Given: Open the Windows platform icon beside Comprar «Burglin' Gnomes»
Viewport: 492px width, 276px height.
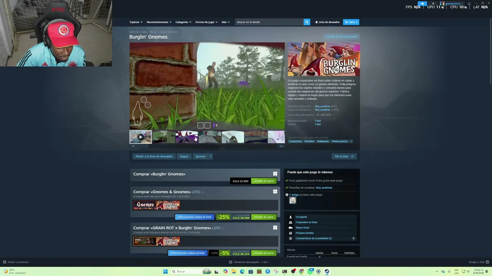Looking at the screenshot, I should click(275, 174).
